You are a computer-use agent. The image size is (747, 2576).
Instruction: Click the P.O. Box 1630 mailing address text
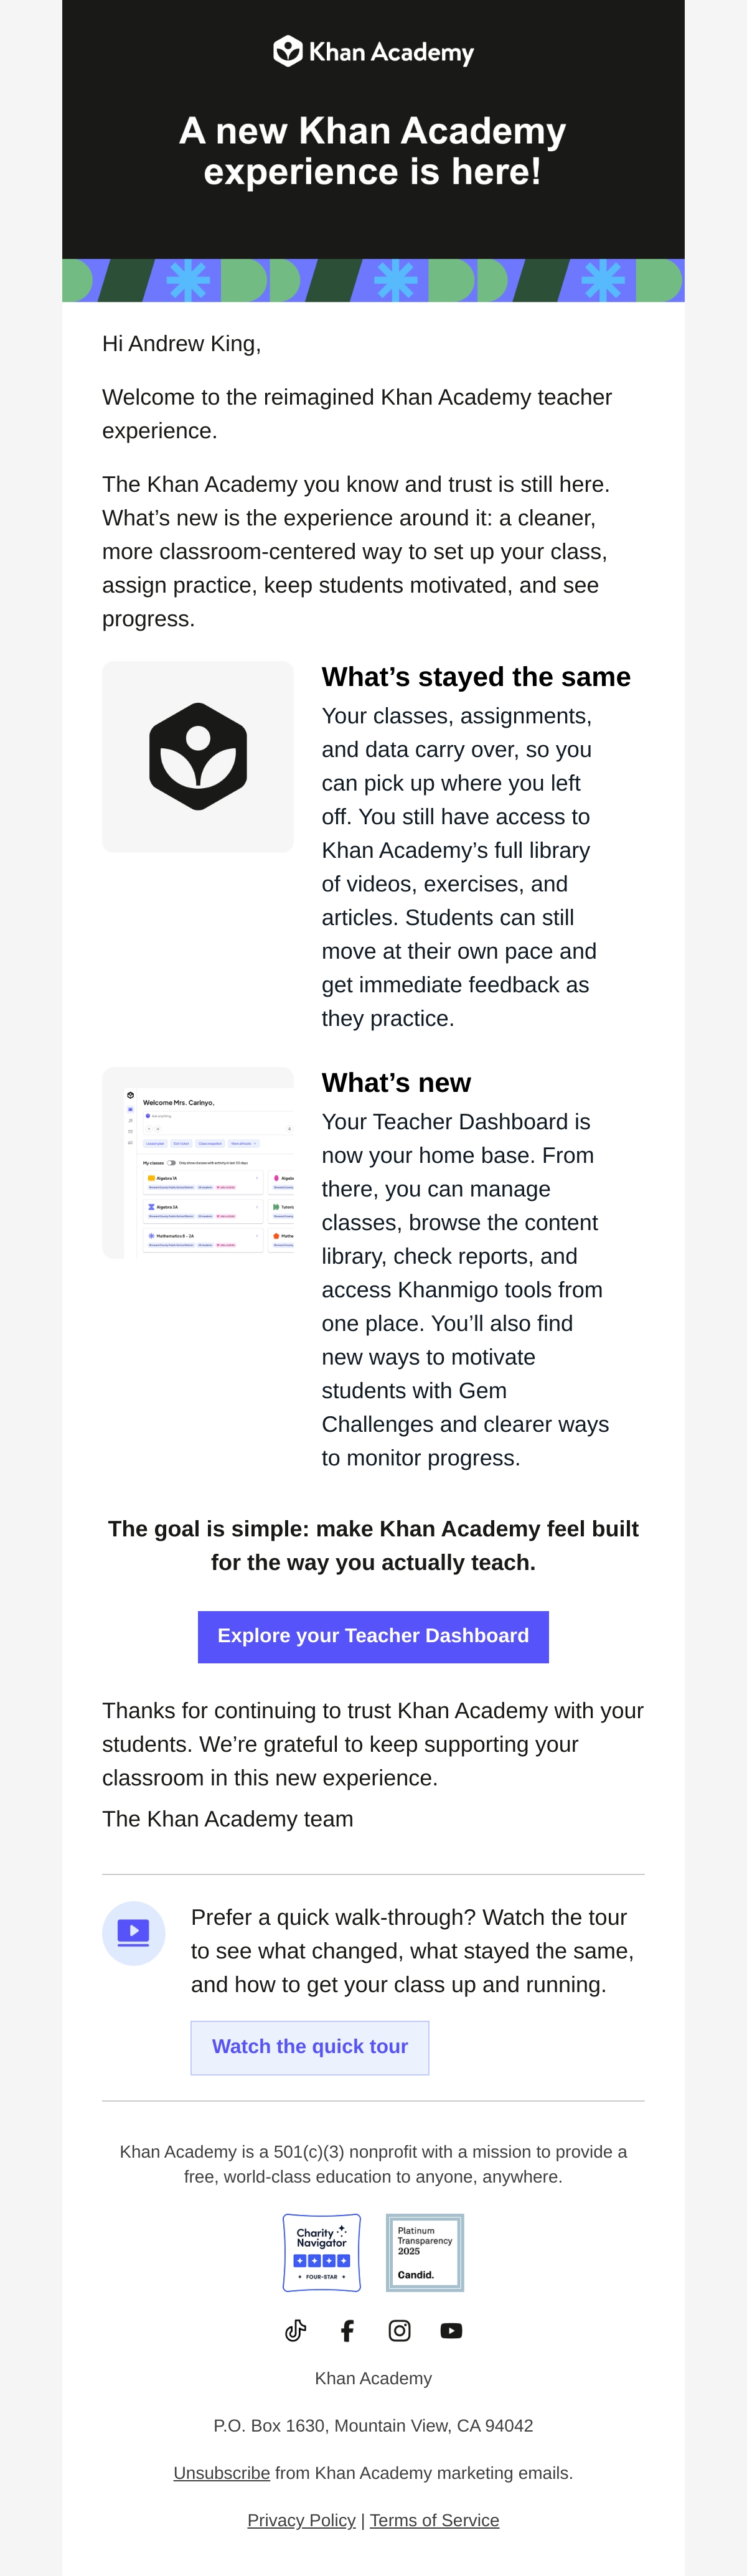(373, 2426)
